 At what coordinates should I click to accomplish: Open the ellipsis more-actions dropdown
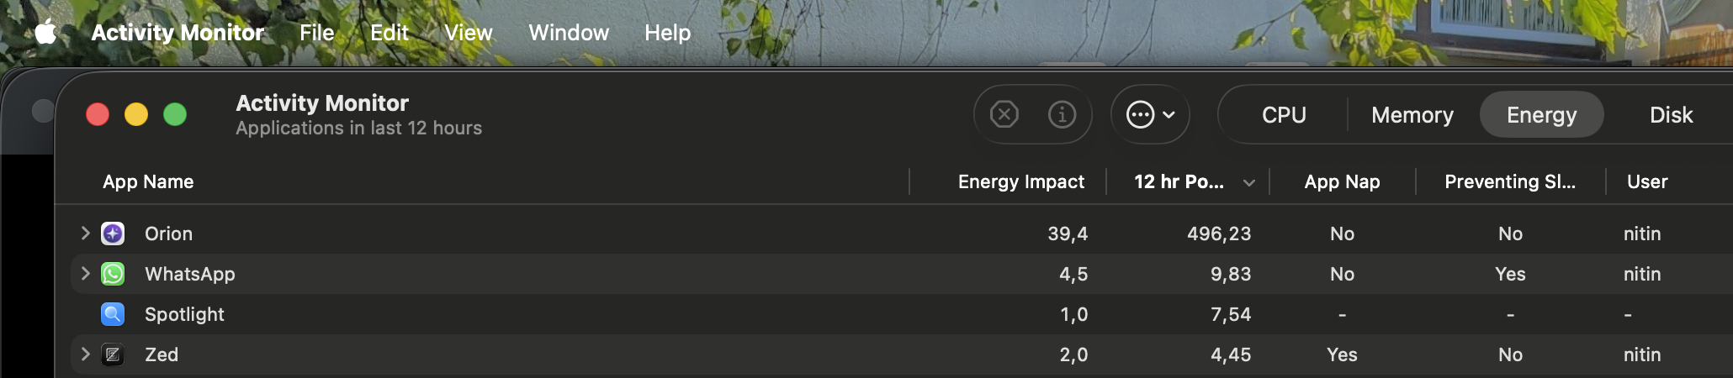pos(1150,114)
